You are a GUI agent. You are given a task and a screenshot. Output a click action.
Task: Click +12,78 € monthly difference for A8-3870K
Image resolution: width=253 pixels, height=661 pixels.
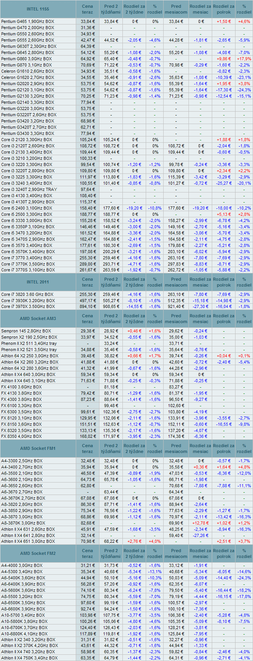[x=201, y=523]
